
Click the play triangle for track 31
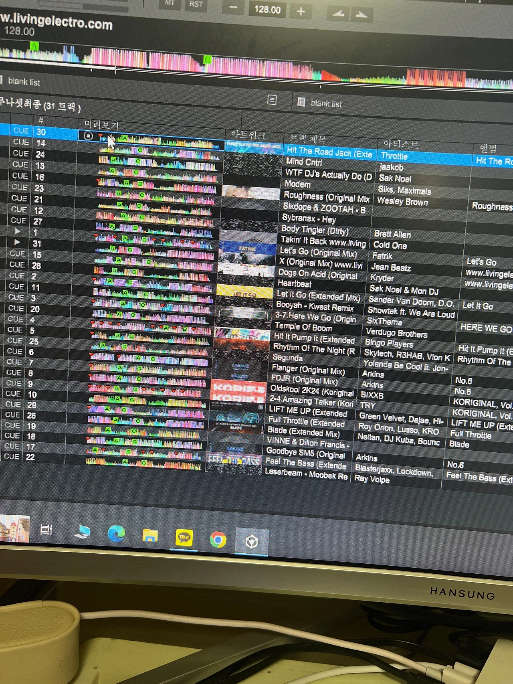[x=17, y=242]
